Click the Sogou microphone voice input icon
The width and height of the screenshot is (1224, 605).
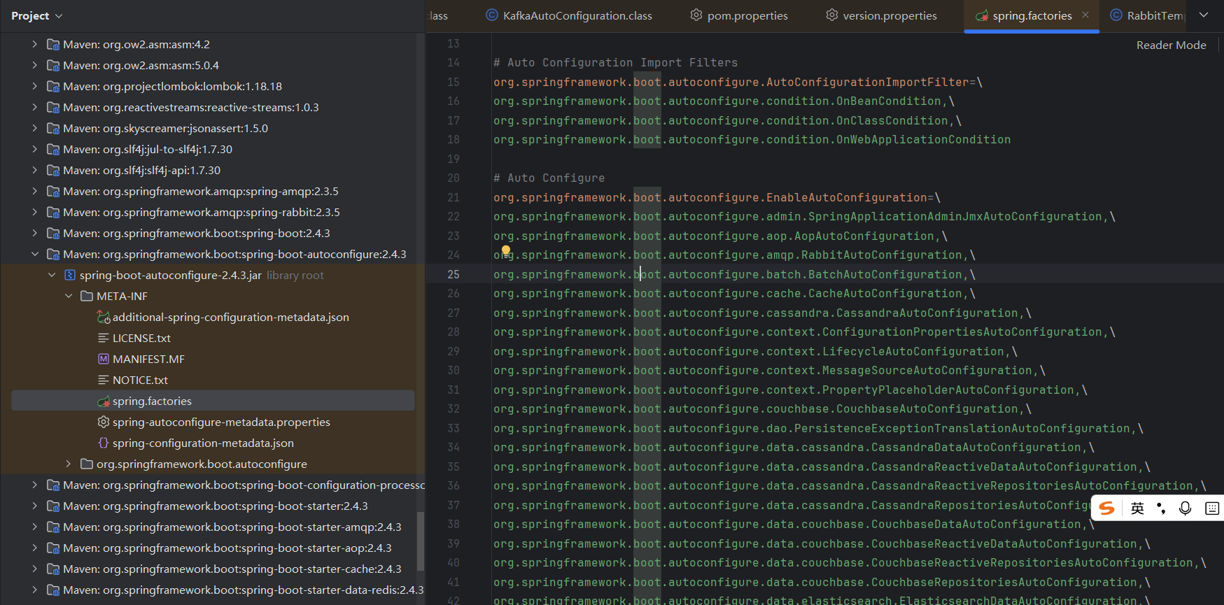1185,508
